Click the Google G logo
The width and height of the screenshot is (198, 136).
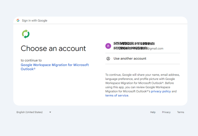(x=18, y=20)
